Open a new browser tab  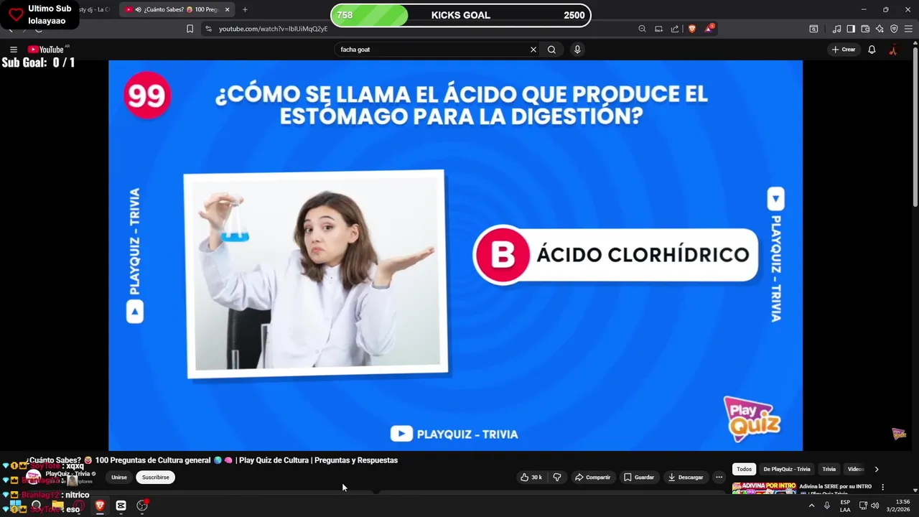point(245,9)
